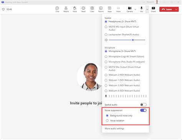Viewport: 182px width, 140px height.
Task: Turn on the Camera
Action: point(130,9)
